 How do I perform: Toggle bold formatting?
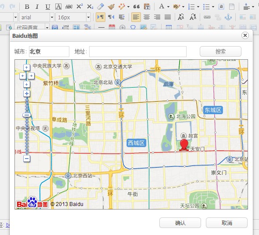[27, 7]
